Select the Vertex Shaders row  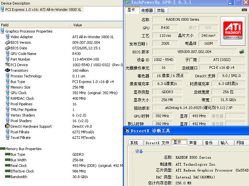click(61, 115)
